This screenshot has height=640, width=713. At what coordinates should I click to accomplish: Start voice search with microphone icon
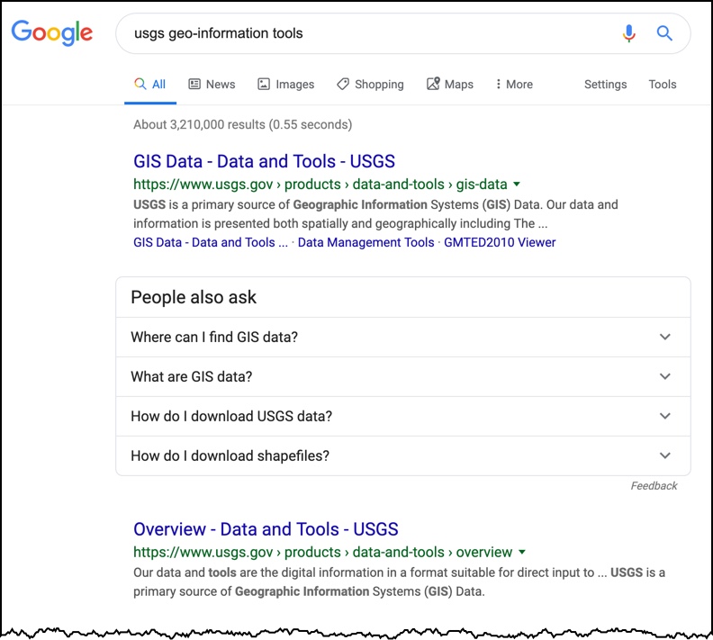pyautogui.click(x=629, y=33)
